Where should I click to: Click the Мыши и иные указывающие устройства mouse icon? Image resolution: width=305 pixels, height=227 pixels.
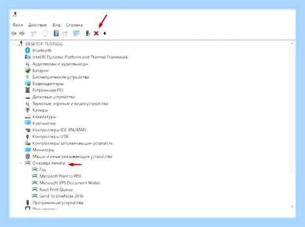pos(28,156)
